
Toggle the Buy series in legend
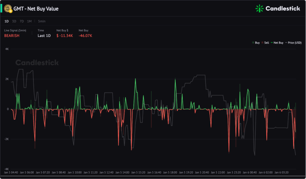click(256, 43)
